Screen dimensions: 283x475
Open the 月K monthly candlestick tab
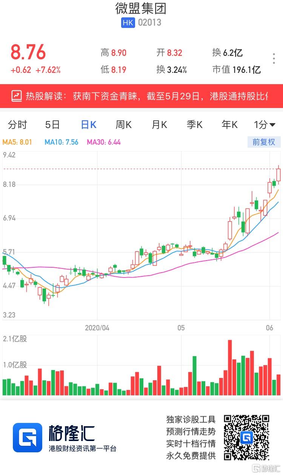pos(159,125)
